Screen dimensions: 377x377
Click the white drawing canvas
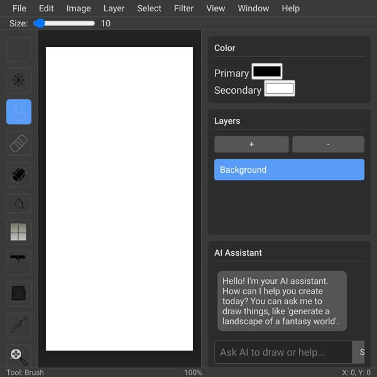(119, 199)
